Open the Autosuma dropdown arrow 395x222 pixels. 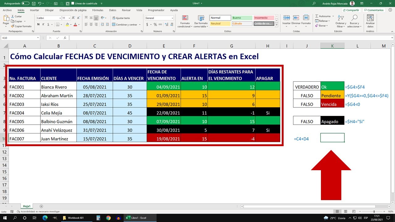pos(333,16)
